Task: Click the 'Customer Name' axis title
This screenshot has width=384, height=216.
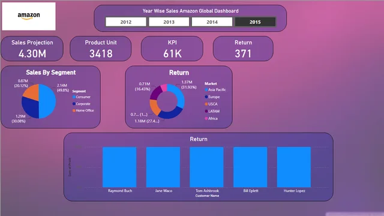Action: click(207, 196)
